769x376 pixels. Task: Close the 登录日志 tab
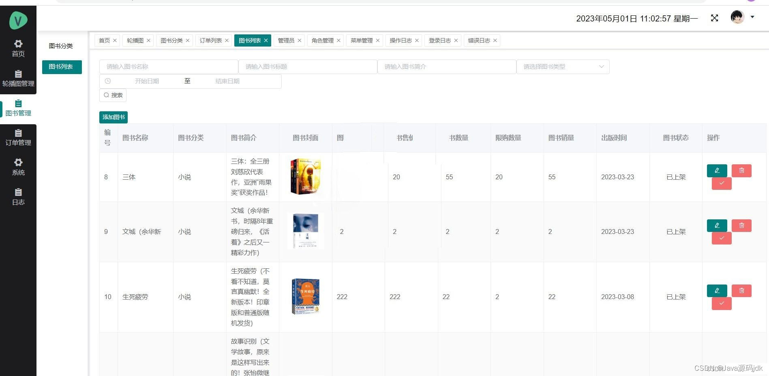pos(456,40)
